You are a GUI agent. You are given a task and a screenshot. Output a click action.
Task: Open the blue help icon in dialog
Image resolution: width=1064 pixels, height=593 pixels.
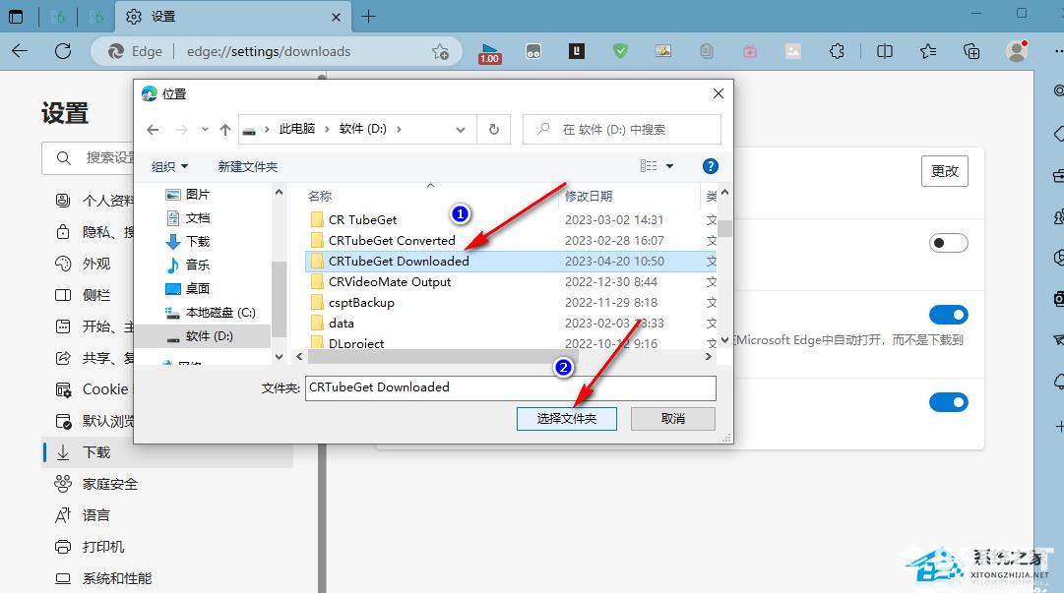point(710,166)
